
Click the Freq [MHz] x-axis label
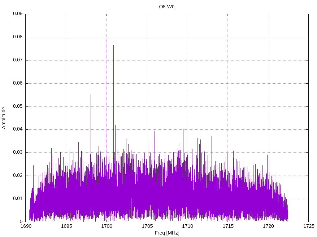click(167, 233)
